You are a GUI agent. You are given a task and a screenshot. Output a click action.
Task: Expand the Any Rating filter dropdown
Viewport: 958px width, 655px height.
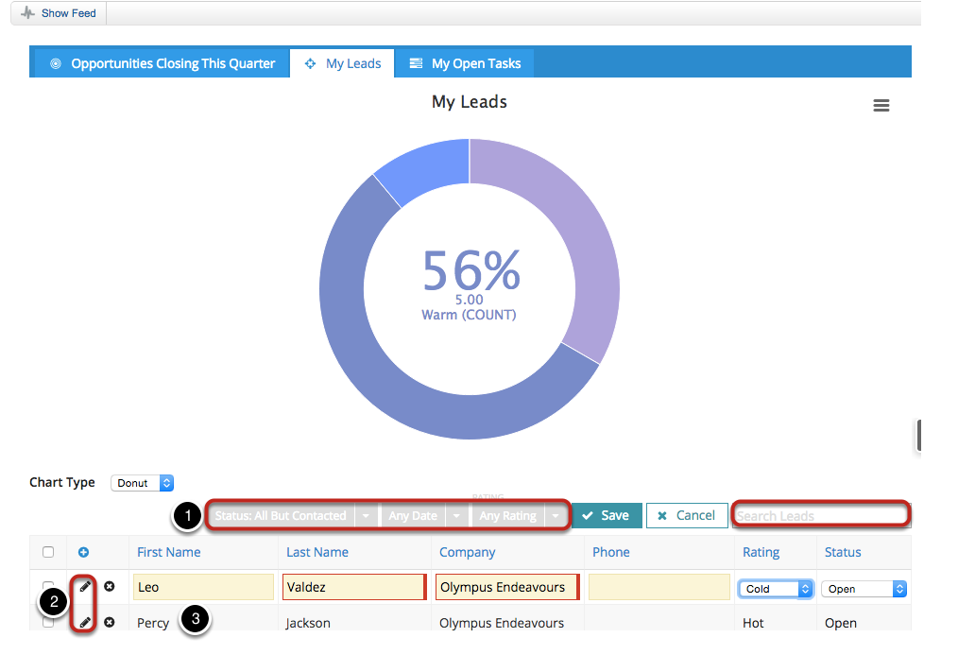[556, 516]
